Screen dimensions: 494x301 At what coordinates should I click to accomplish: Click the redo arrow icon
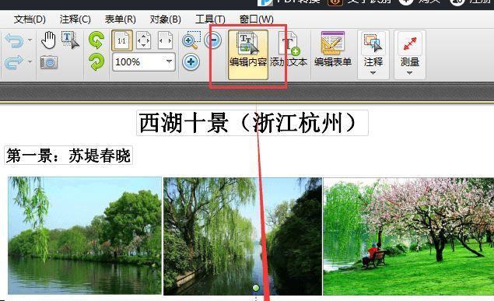coord(14,62)
